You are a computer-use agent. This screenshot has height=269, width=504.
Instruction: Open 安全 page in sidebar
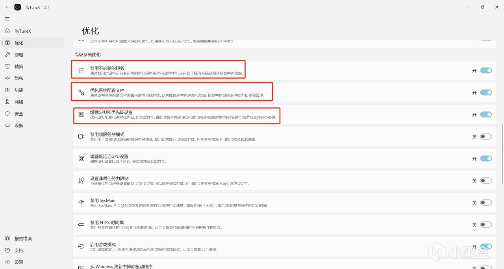33,114
